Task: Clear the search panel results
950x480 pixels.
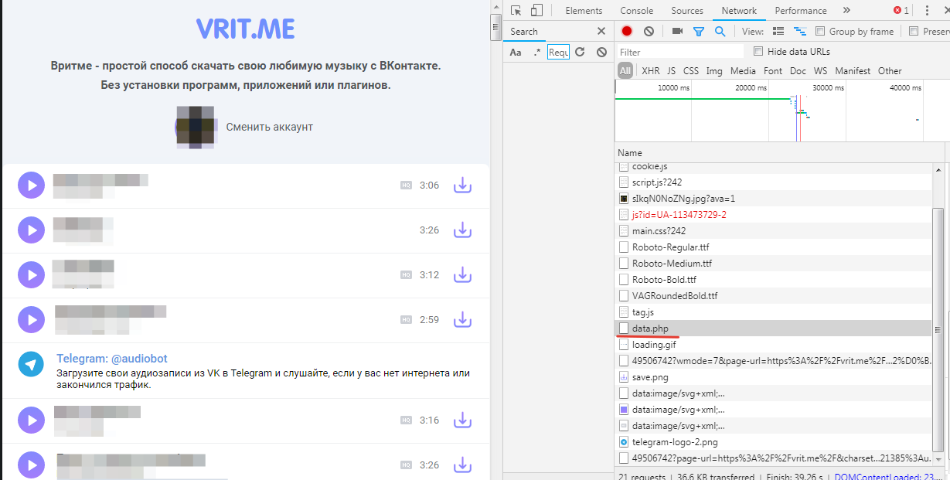Action: 601,53
